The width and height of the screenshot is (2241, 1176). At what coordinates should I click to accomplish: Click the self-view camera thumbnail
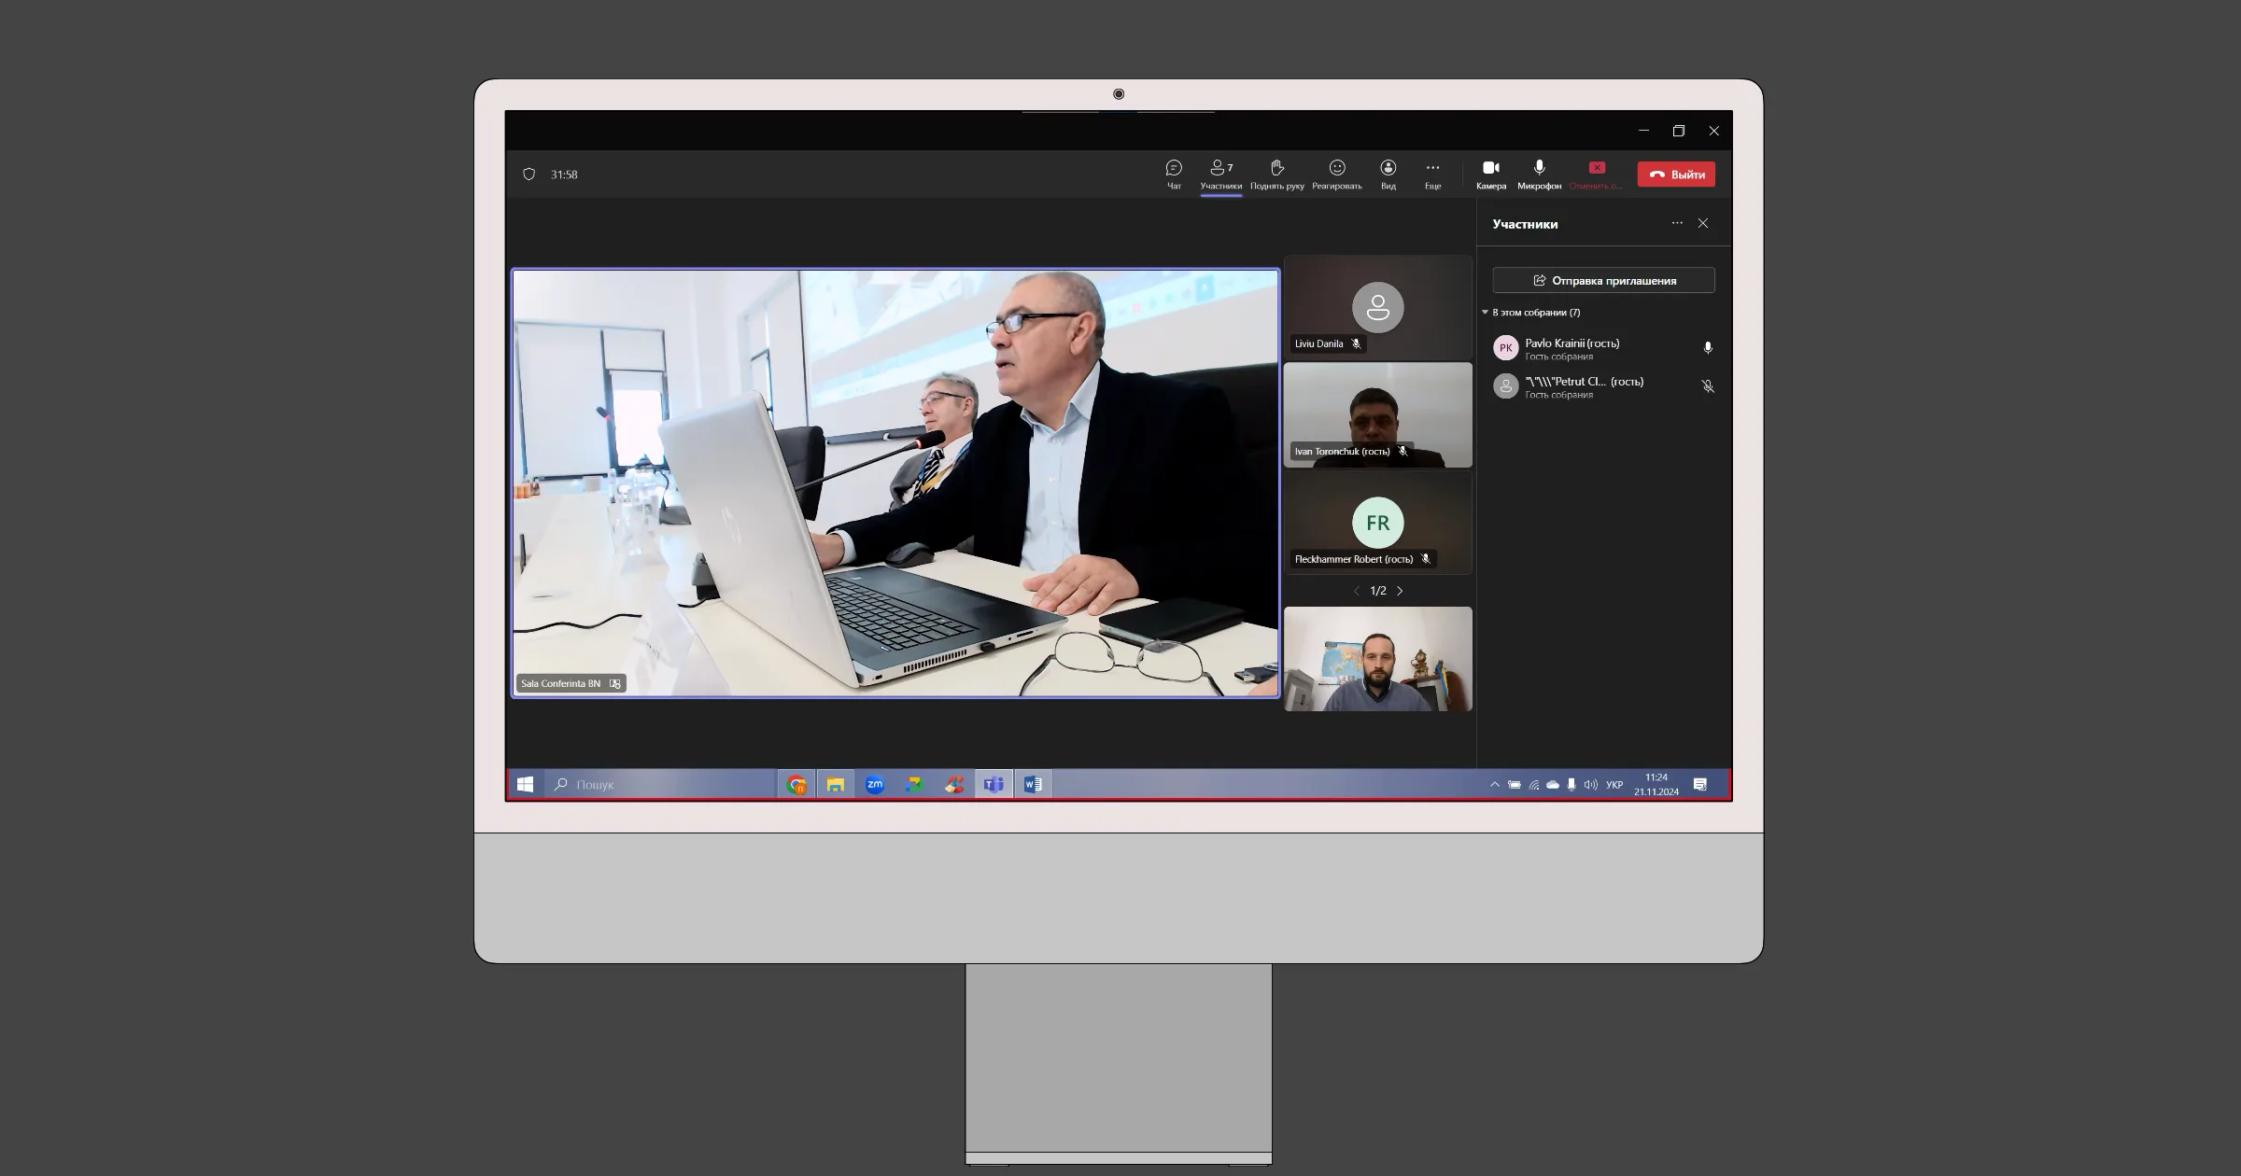[1377, 659]
